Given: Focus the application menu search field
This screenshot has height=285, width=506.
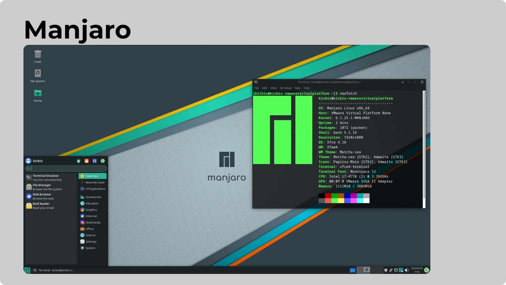Looking at the screenshot, I should click(x=66, y=168).
